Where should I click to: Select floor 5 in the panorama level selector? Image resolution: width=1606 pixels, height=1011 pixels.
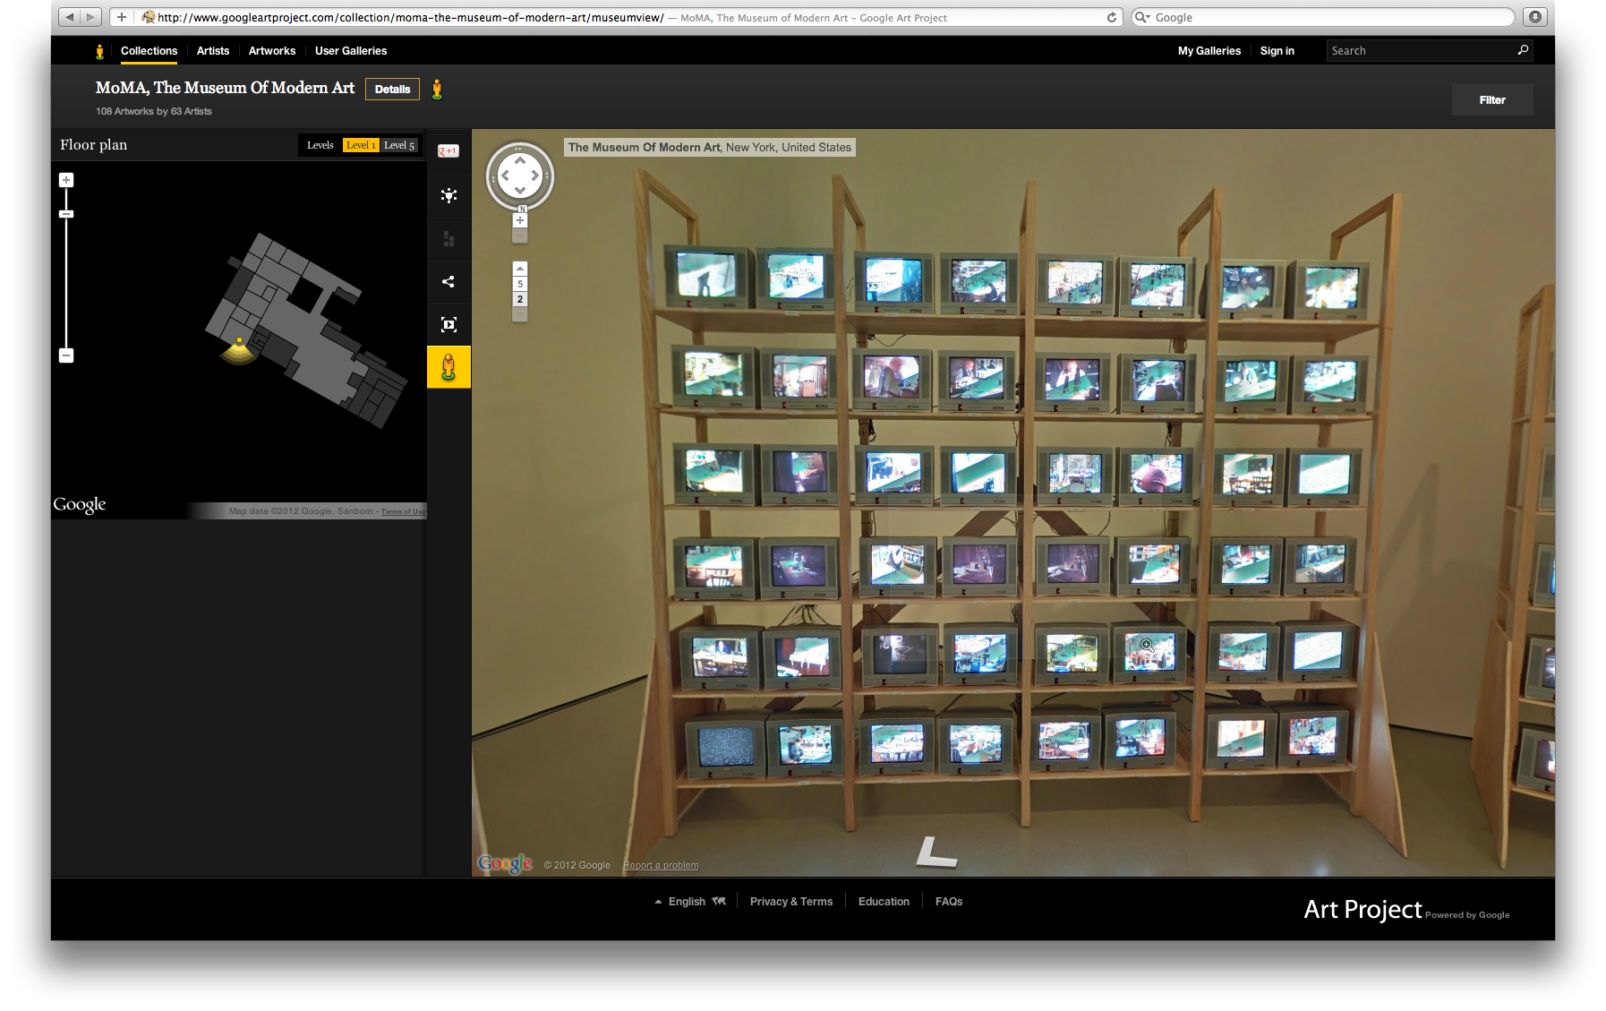[520, 284]
